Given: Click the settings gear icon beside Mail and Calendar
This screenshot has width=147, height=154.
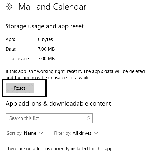Looking at the screenshot, I should point(9,7).
